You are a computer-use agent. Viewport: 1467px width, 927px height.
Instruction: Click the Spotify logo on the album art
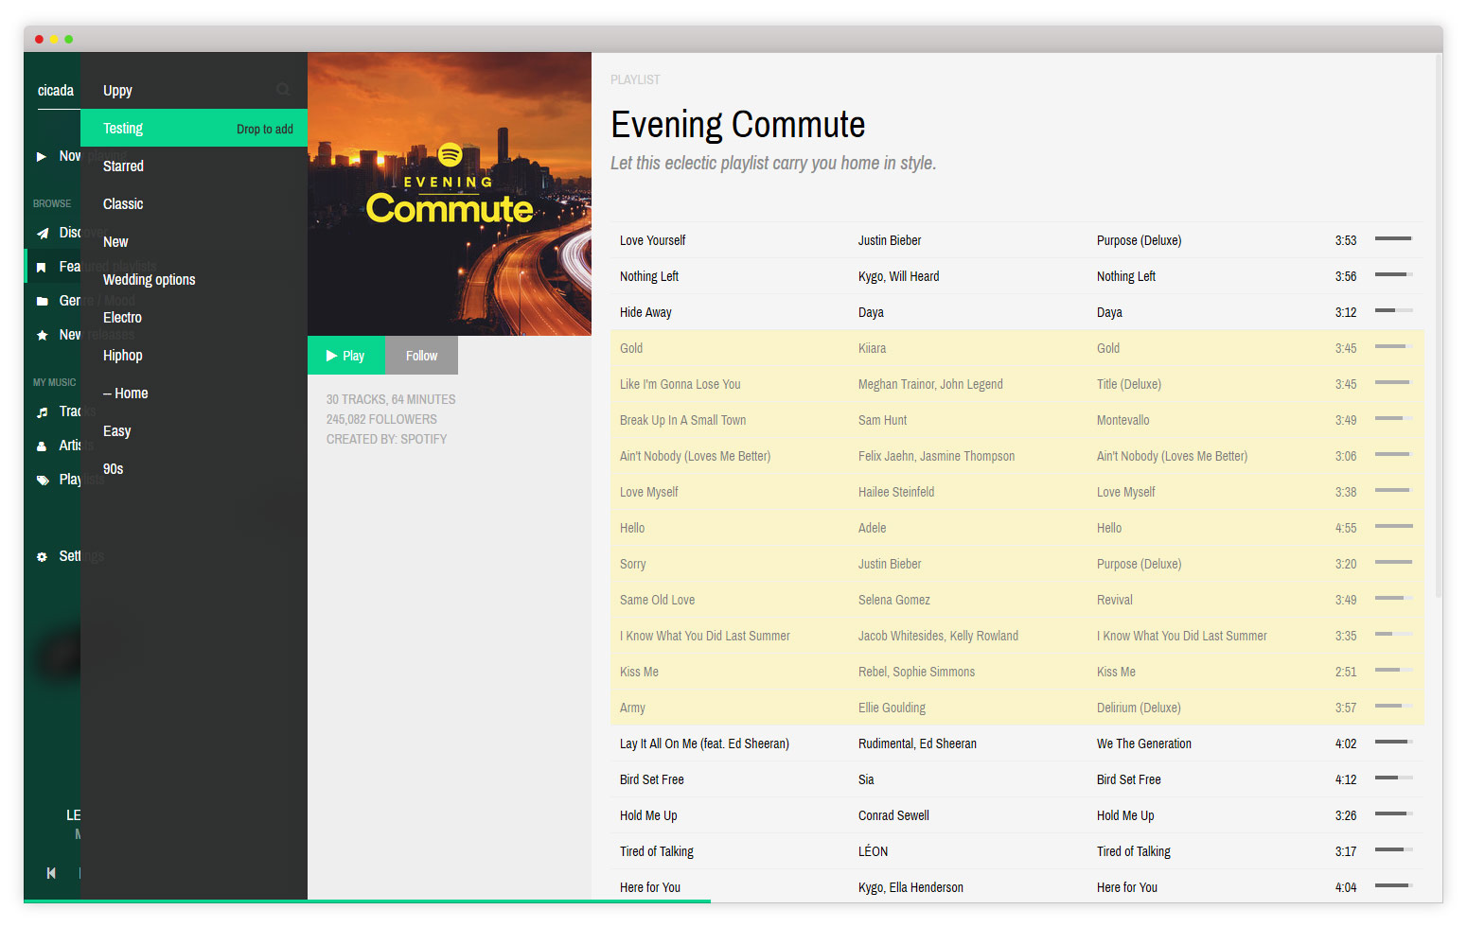coord(451,154)
